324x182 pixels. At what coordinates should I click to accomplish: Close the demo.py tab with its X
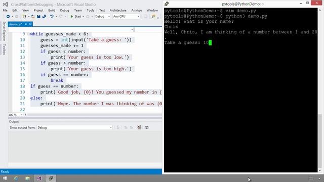(x=30, y=24)
